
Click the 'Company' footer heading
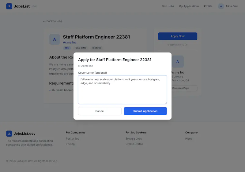pyautogui.click(x=191, y=133)
